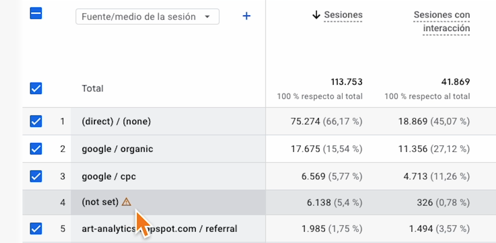Deselect the google / organic row checkbox
496x243 pixels.
click(36, 148)
